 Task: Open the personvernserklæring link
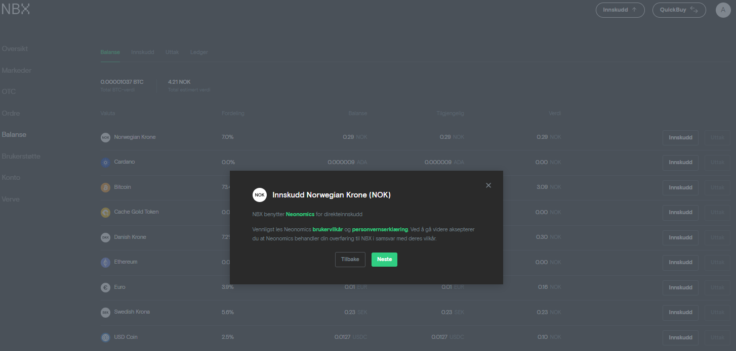tap(380, 229)
